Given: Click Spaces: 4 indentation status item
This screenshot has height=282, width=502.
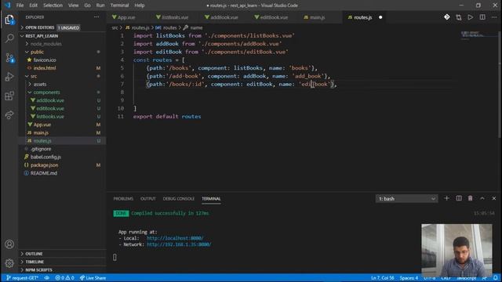Looking at the screenshot, I should point(409,278).
